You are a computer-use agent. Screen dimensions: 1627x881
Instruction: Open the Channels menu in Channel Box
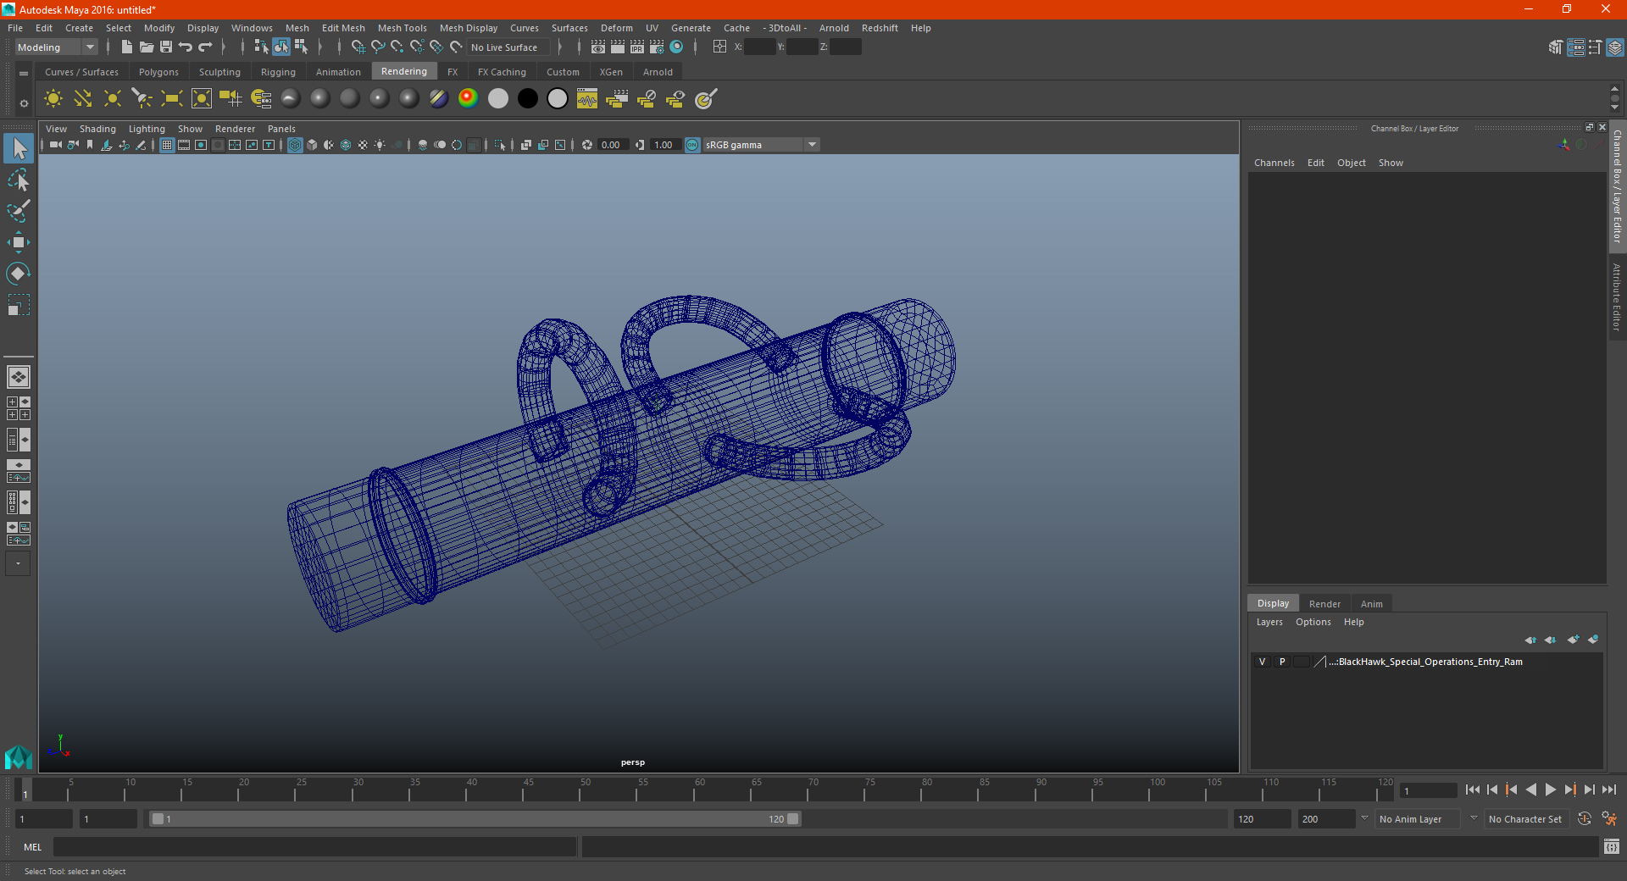[1274, 163]
